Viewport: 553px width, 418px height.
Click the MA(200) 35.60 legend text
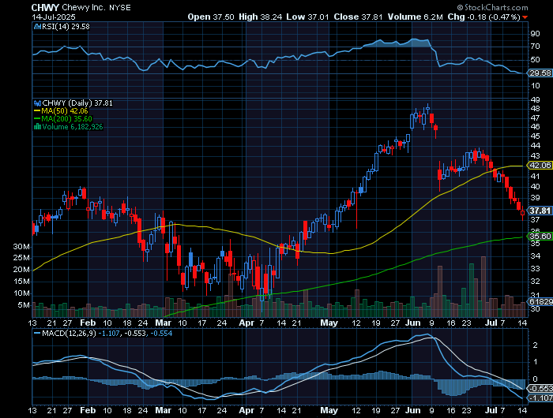[x=66, y=118]
